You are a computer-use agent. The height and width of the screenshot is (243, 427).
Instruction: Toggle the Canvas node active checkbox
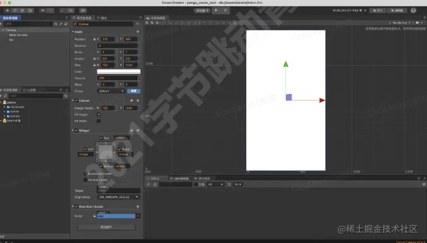75,24
